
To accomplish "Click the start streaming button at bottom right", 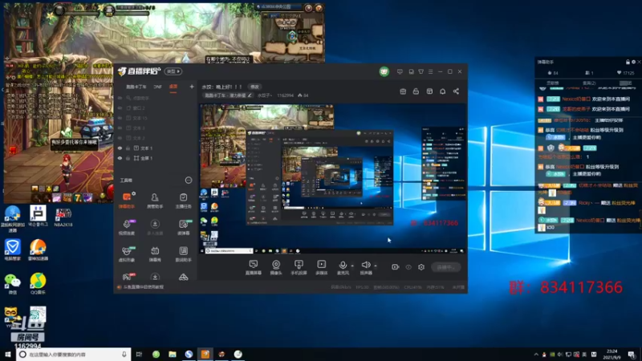I will [446, 267].
